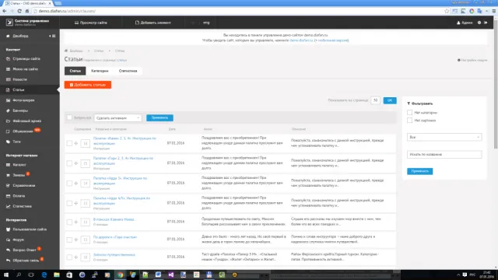Click the items-per-page field showing 50

coord(375,100)
